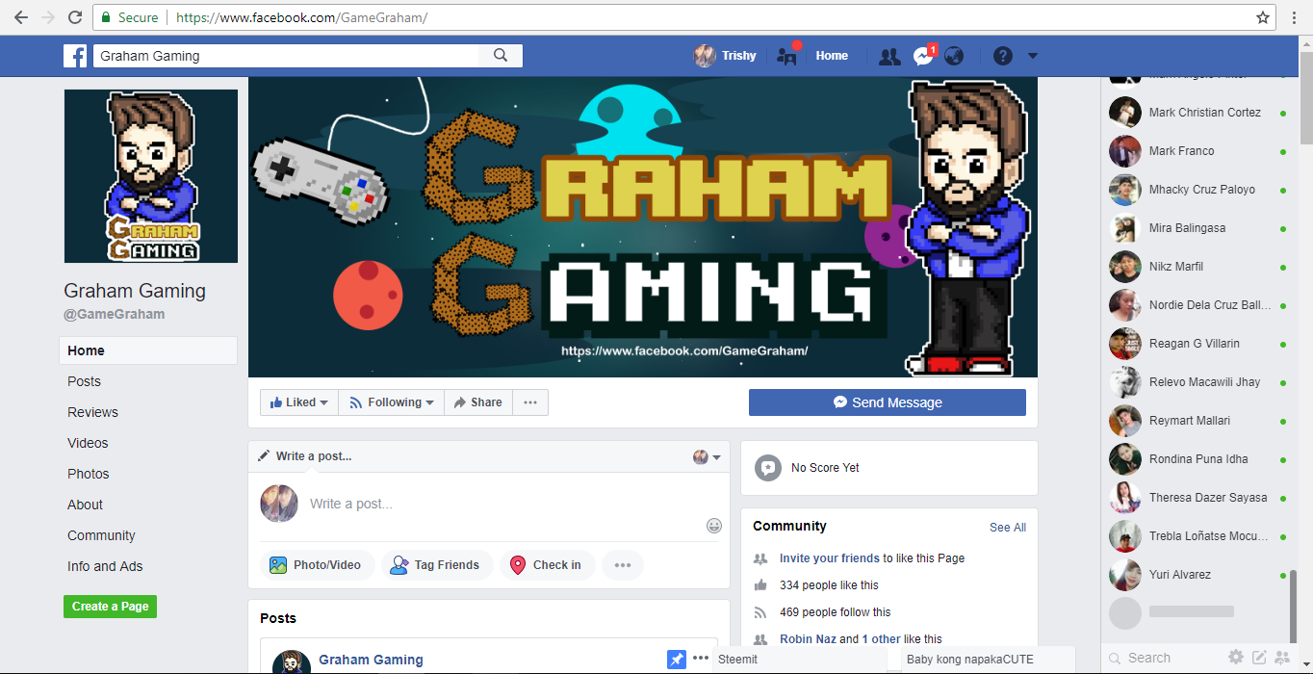This screenshot has height=674, width=1313.
Task: Click the Check in button
Action: pyautogui.click(x=547, y=565)
